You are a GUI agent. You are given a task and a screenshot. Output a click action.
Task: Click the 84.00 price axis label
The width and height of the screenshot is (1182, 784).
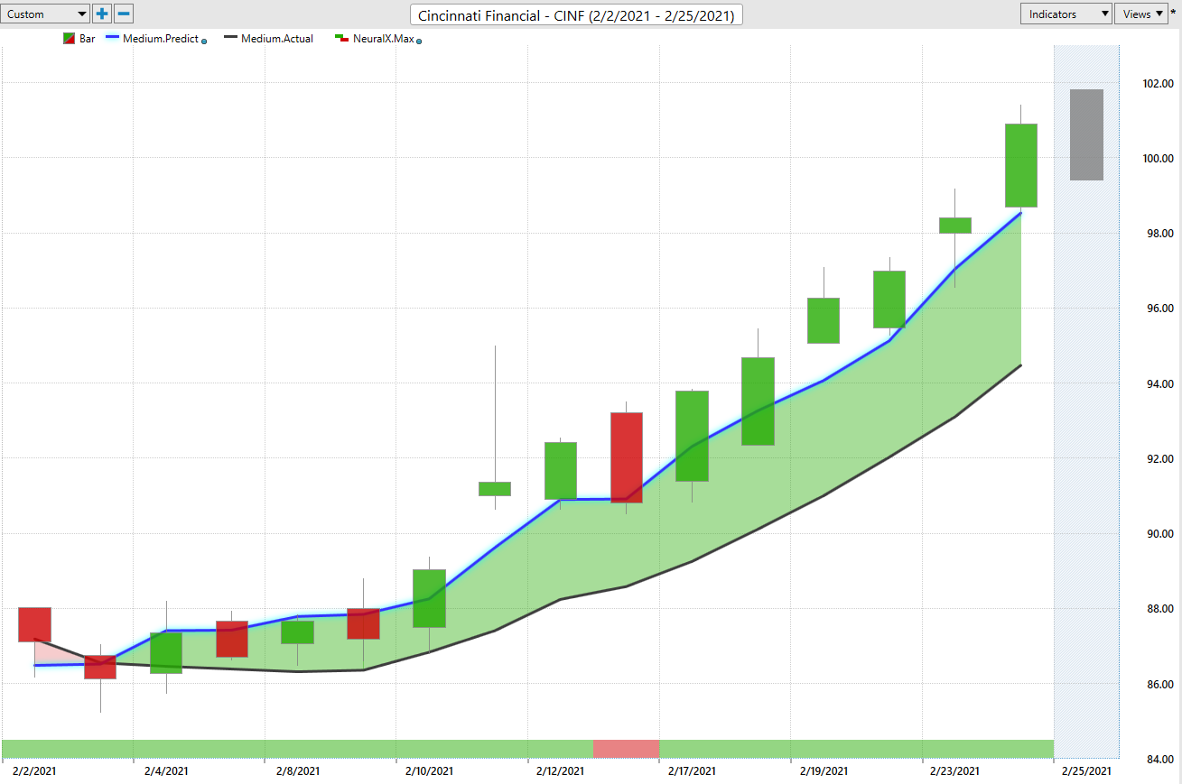pyautogui.click(x=1159, y=759)
